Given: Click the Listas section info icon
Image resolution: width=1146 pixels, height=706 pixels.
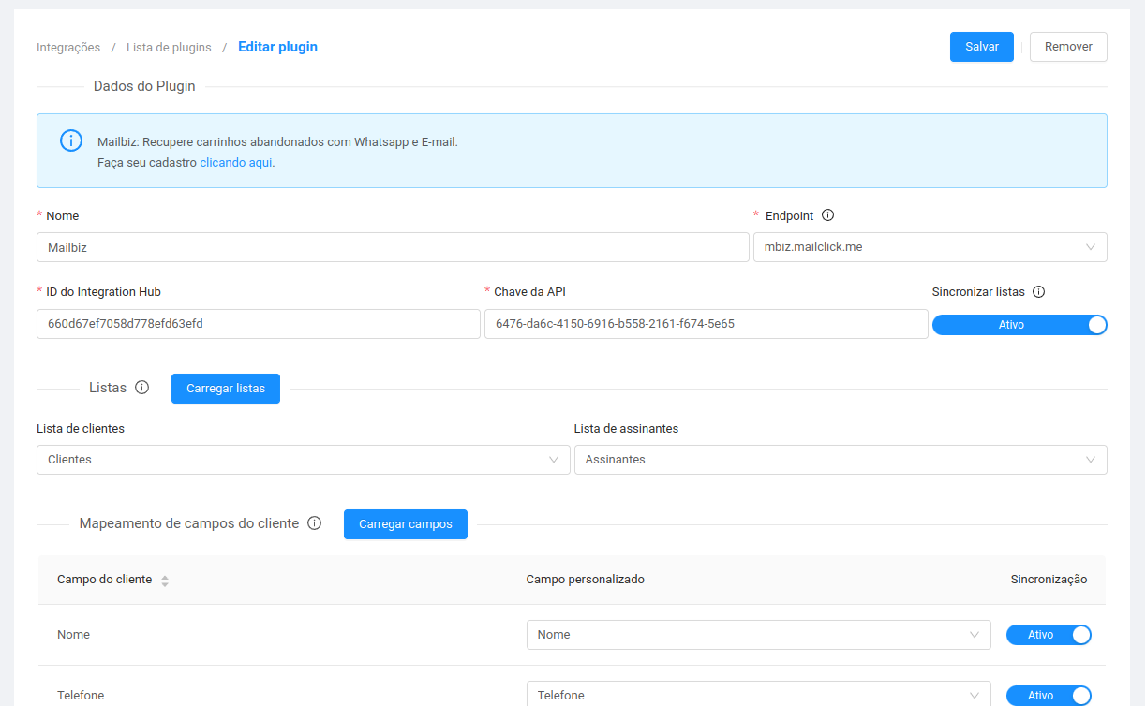Looking at the screenshot, I should [142, 388].
